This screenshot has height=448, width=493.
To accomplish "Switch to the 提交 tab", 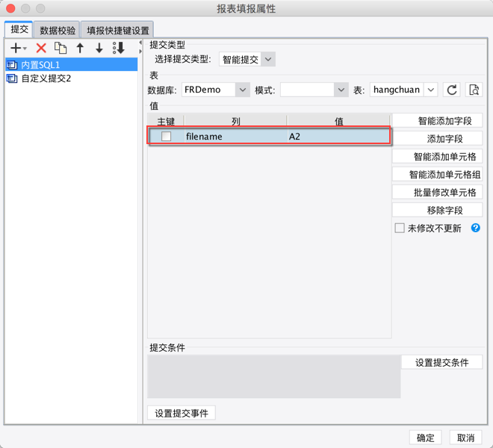I will (x=19, y=29).
